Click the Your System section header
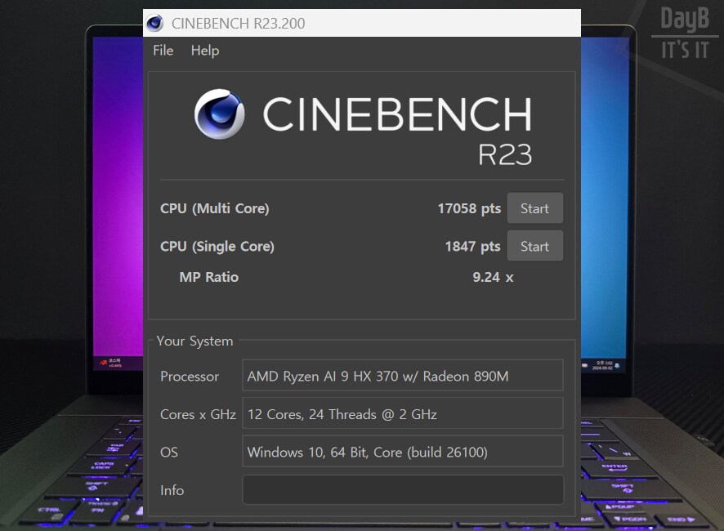 (x=194, y=341)
